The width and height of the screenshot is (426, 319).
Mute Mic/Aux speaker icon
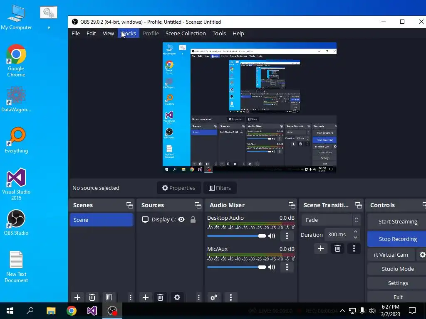coord(272,267)
